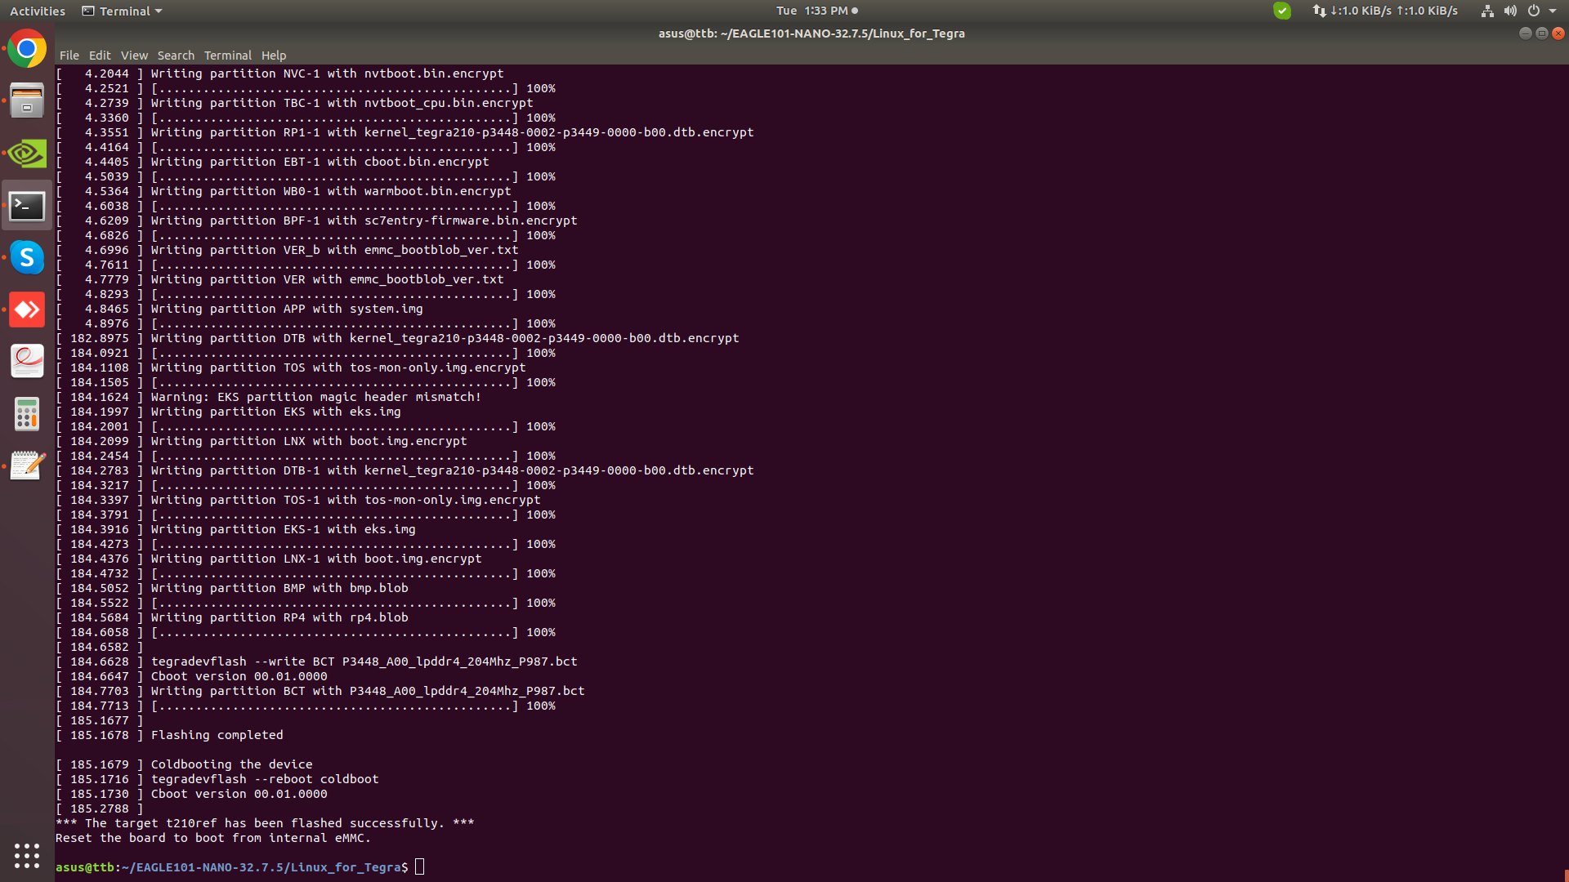The width and height of the screenshot is (1569, 882).
Task: Open Skype from the dock
Action: tap(27, 258)
